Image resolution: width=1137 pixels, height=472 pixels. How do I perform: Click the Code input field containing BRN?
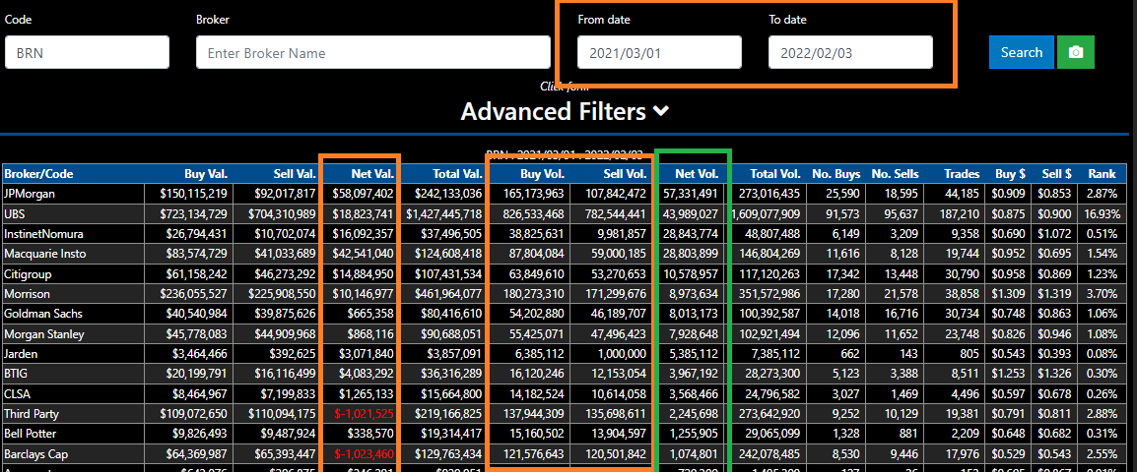coord(87,52)
